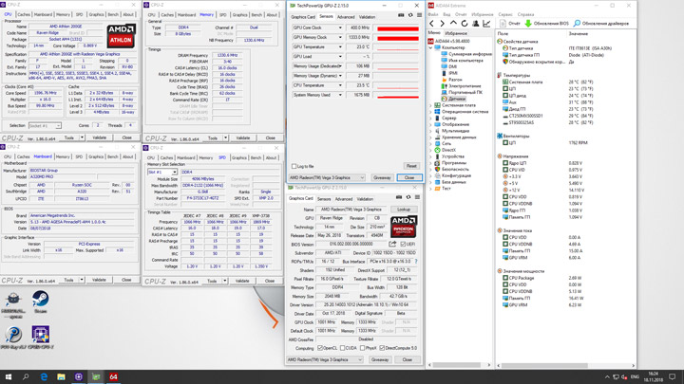
Task: Open GPU Memory Clock sensor dropdown
Action: pyautogui.click(x=340, y=37)
